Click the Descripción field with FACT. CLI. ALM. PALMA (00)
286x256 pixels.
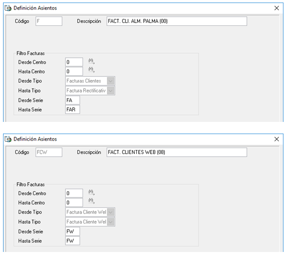[x=177, y=21]
